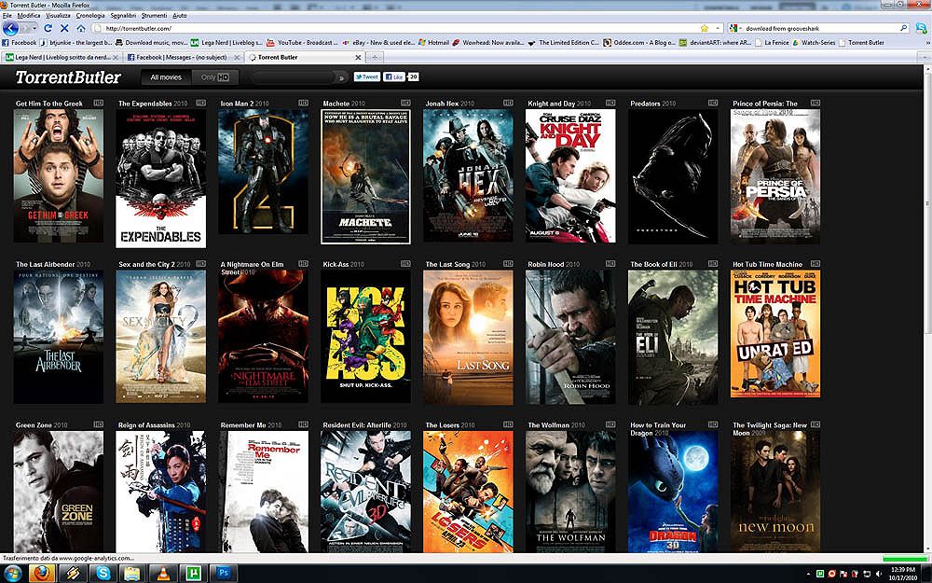Screen dimensions: 932x583
Task: Open VLC media player from the taskbar
Action: point(163,574)
